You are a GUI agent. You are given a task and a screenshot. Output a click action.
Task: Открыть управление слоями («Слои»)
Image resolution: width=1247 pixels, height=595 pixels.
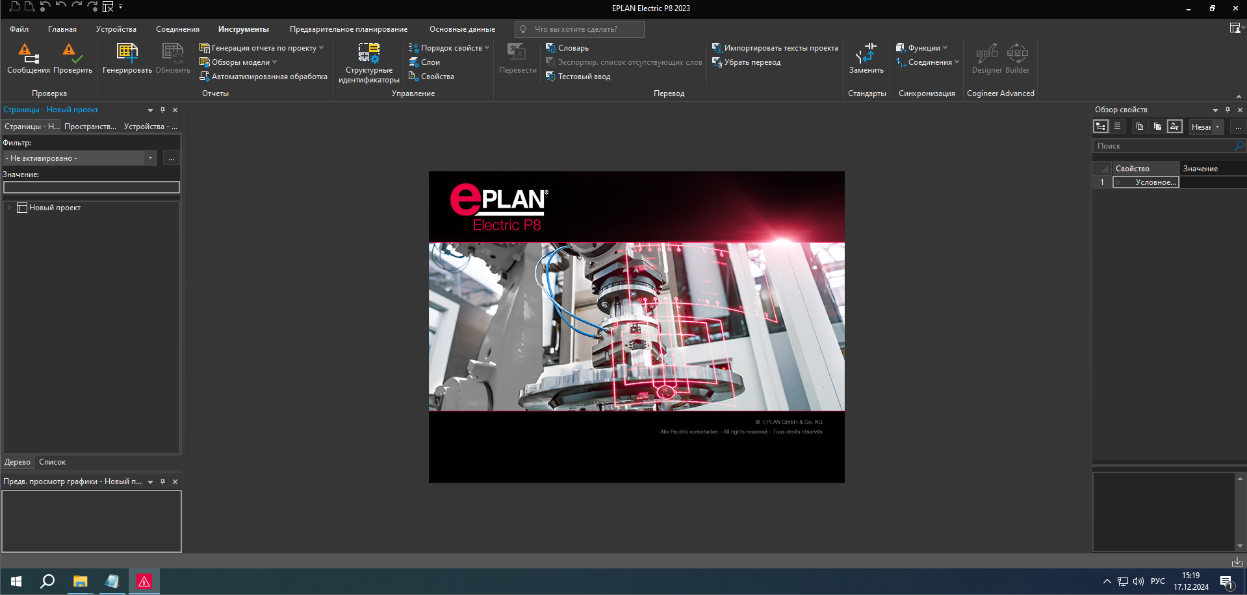pos(428,62)
